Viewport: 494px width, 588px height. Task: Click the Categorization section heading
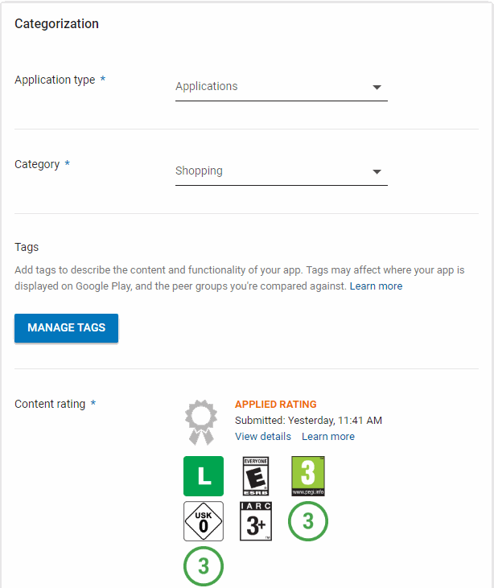[57, 24]
